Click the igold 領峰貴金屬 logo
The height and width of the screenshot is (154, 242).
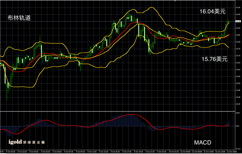click(x=27, y=142)
